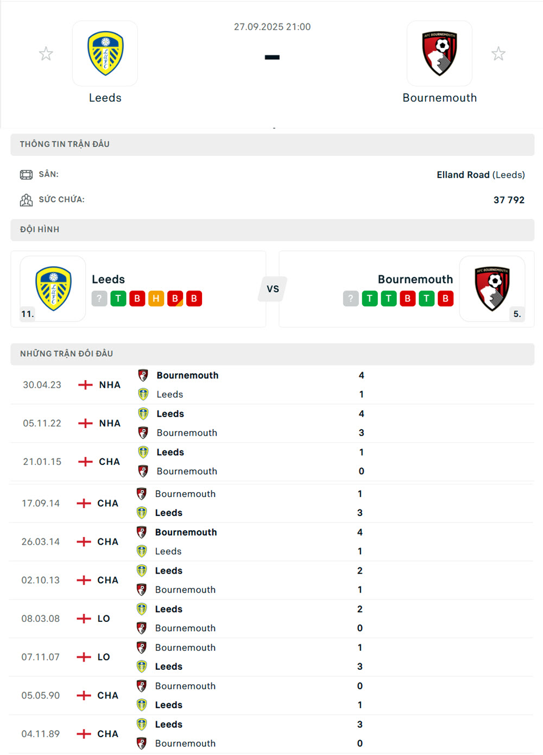The height and width of the screenshot is (755, 543).
Task: Click the match date 27.09.2025 21:00
Action: coord(272,26)
